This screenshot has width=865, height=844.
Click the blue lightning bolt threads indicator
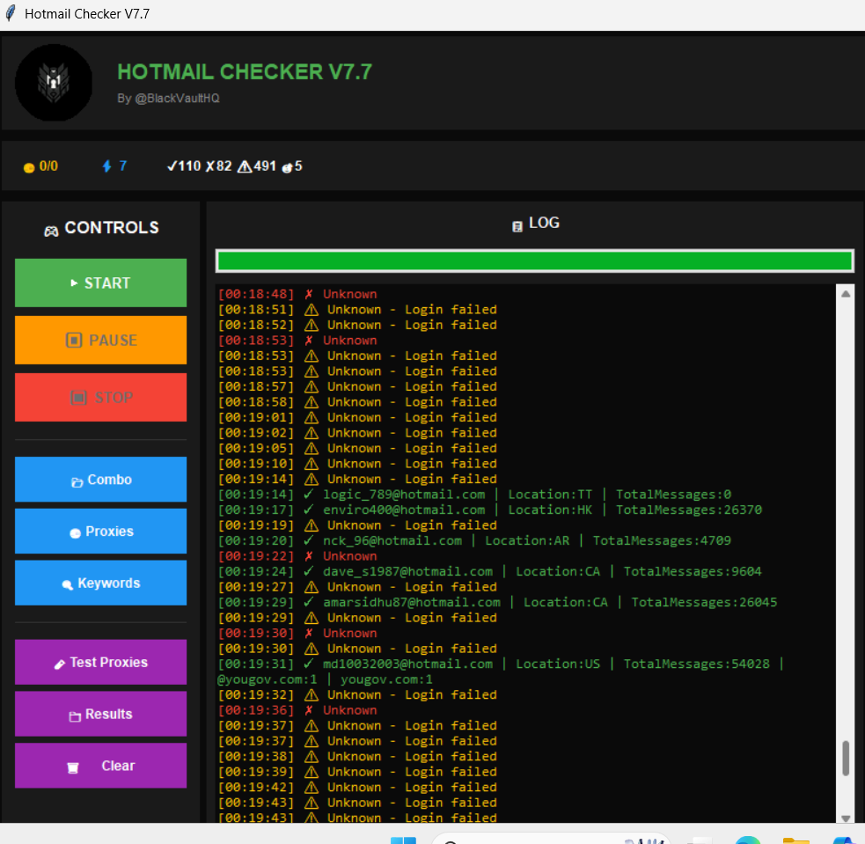(107, 166)
